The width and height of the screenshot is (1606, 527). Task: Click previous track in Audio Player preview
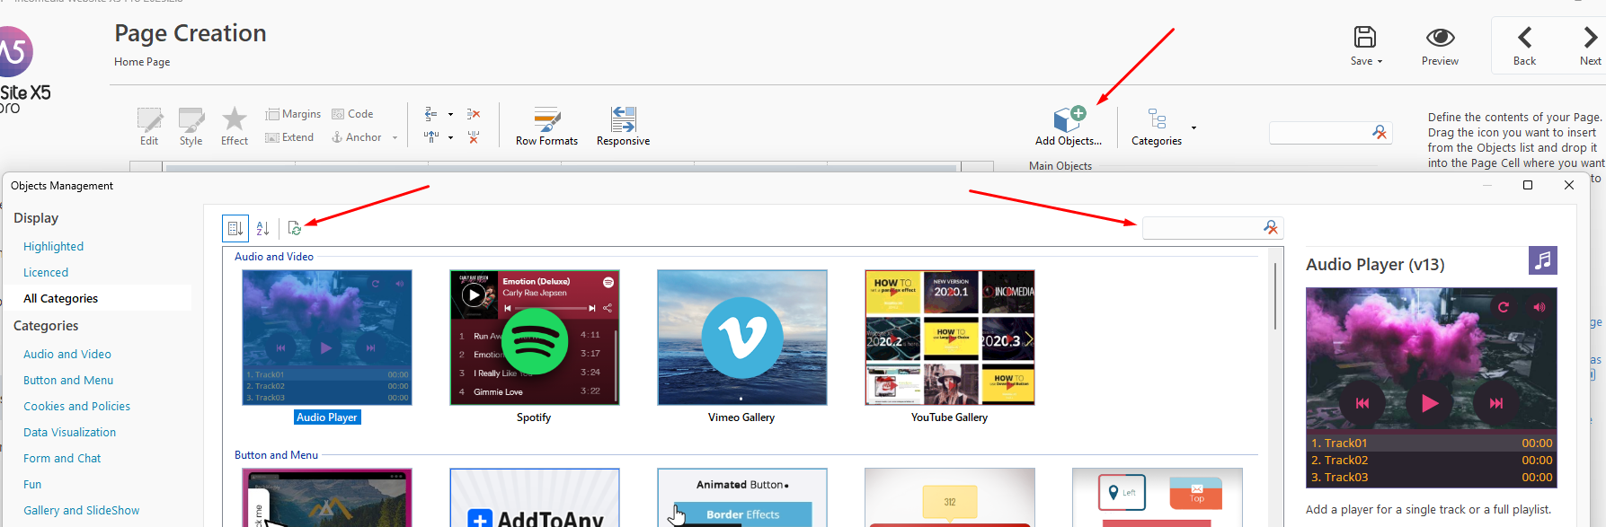click(x=1362, y=403)
